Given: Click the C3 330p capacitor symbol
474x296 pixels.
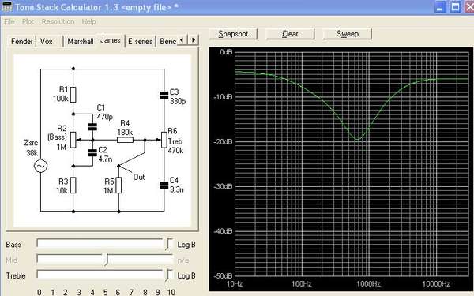Looking at the screenshot, I should 164,95.
